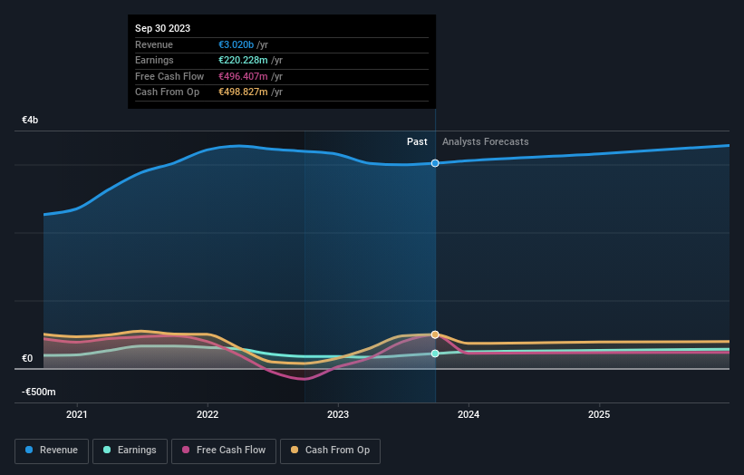Click the 2022 x-axis label

point(208,414)
